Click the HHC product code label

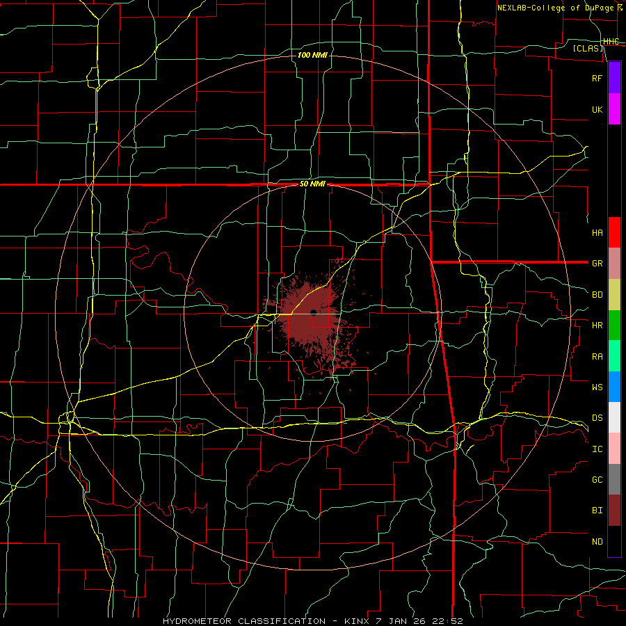(x=611, y=42)
